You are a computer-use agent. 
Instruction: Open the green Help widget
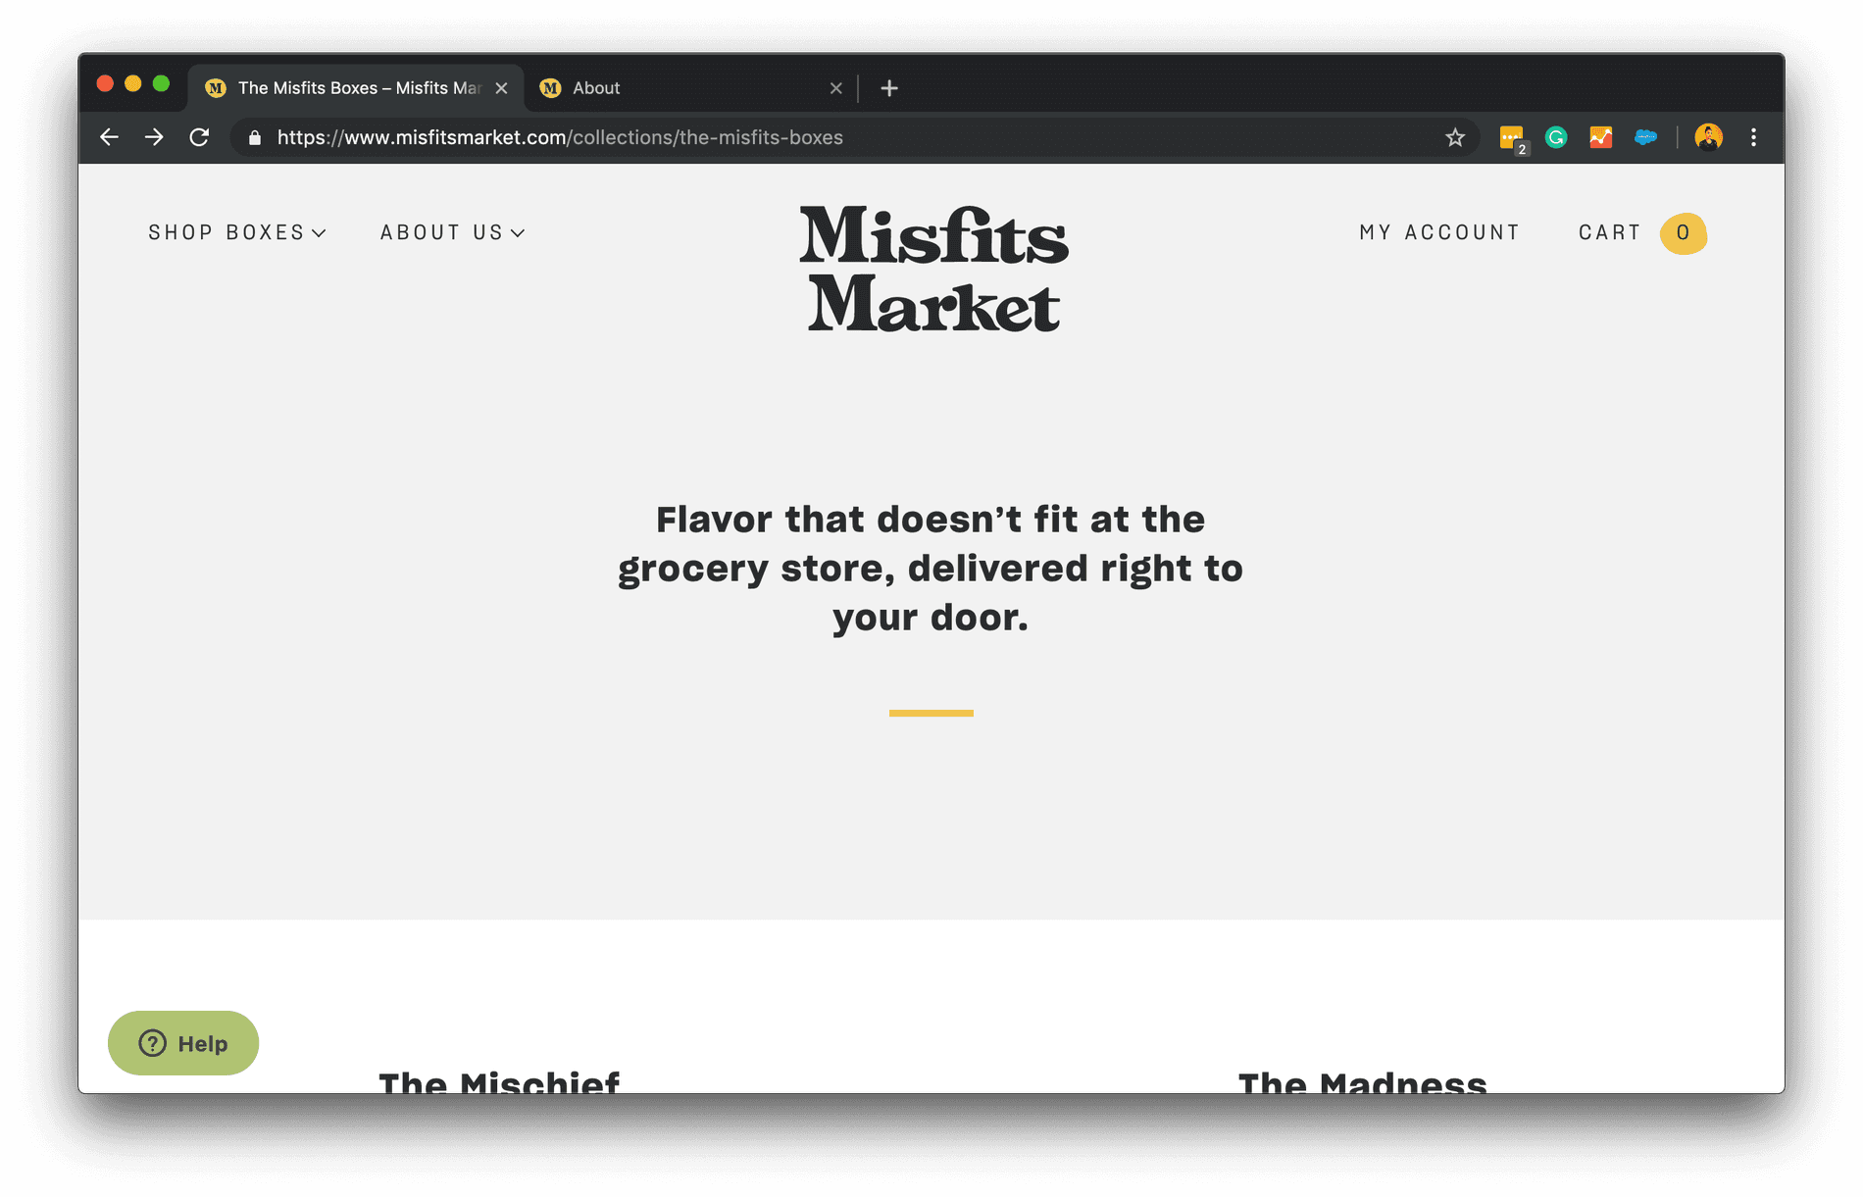pos(183,1043)
